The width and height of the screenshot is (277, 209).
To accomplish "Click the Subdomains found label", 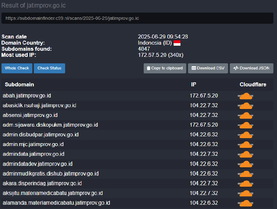I will pos(27,49).
